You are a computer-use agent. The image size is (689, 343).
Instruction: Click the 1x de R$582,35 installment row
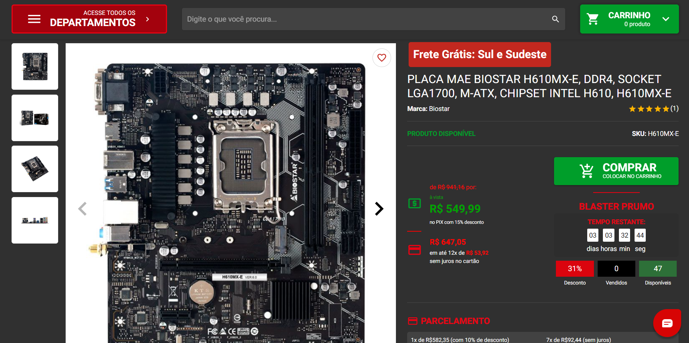click(x=460, y=340)
